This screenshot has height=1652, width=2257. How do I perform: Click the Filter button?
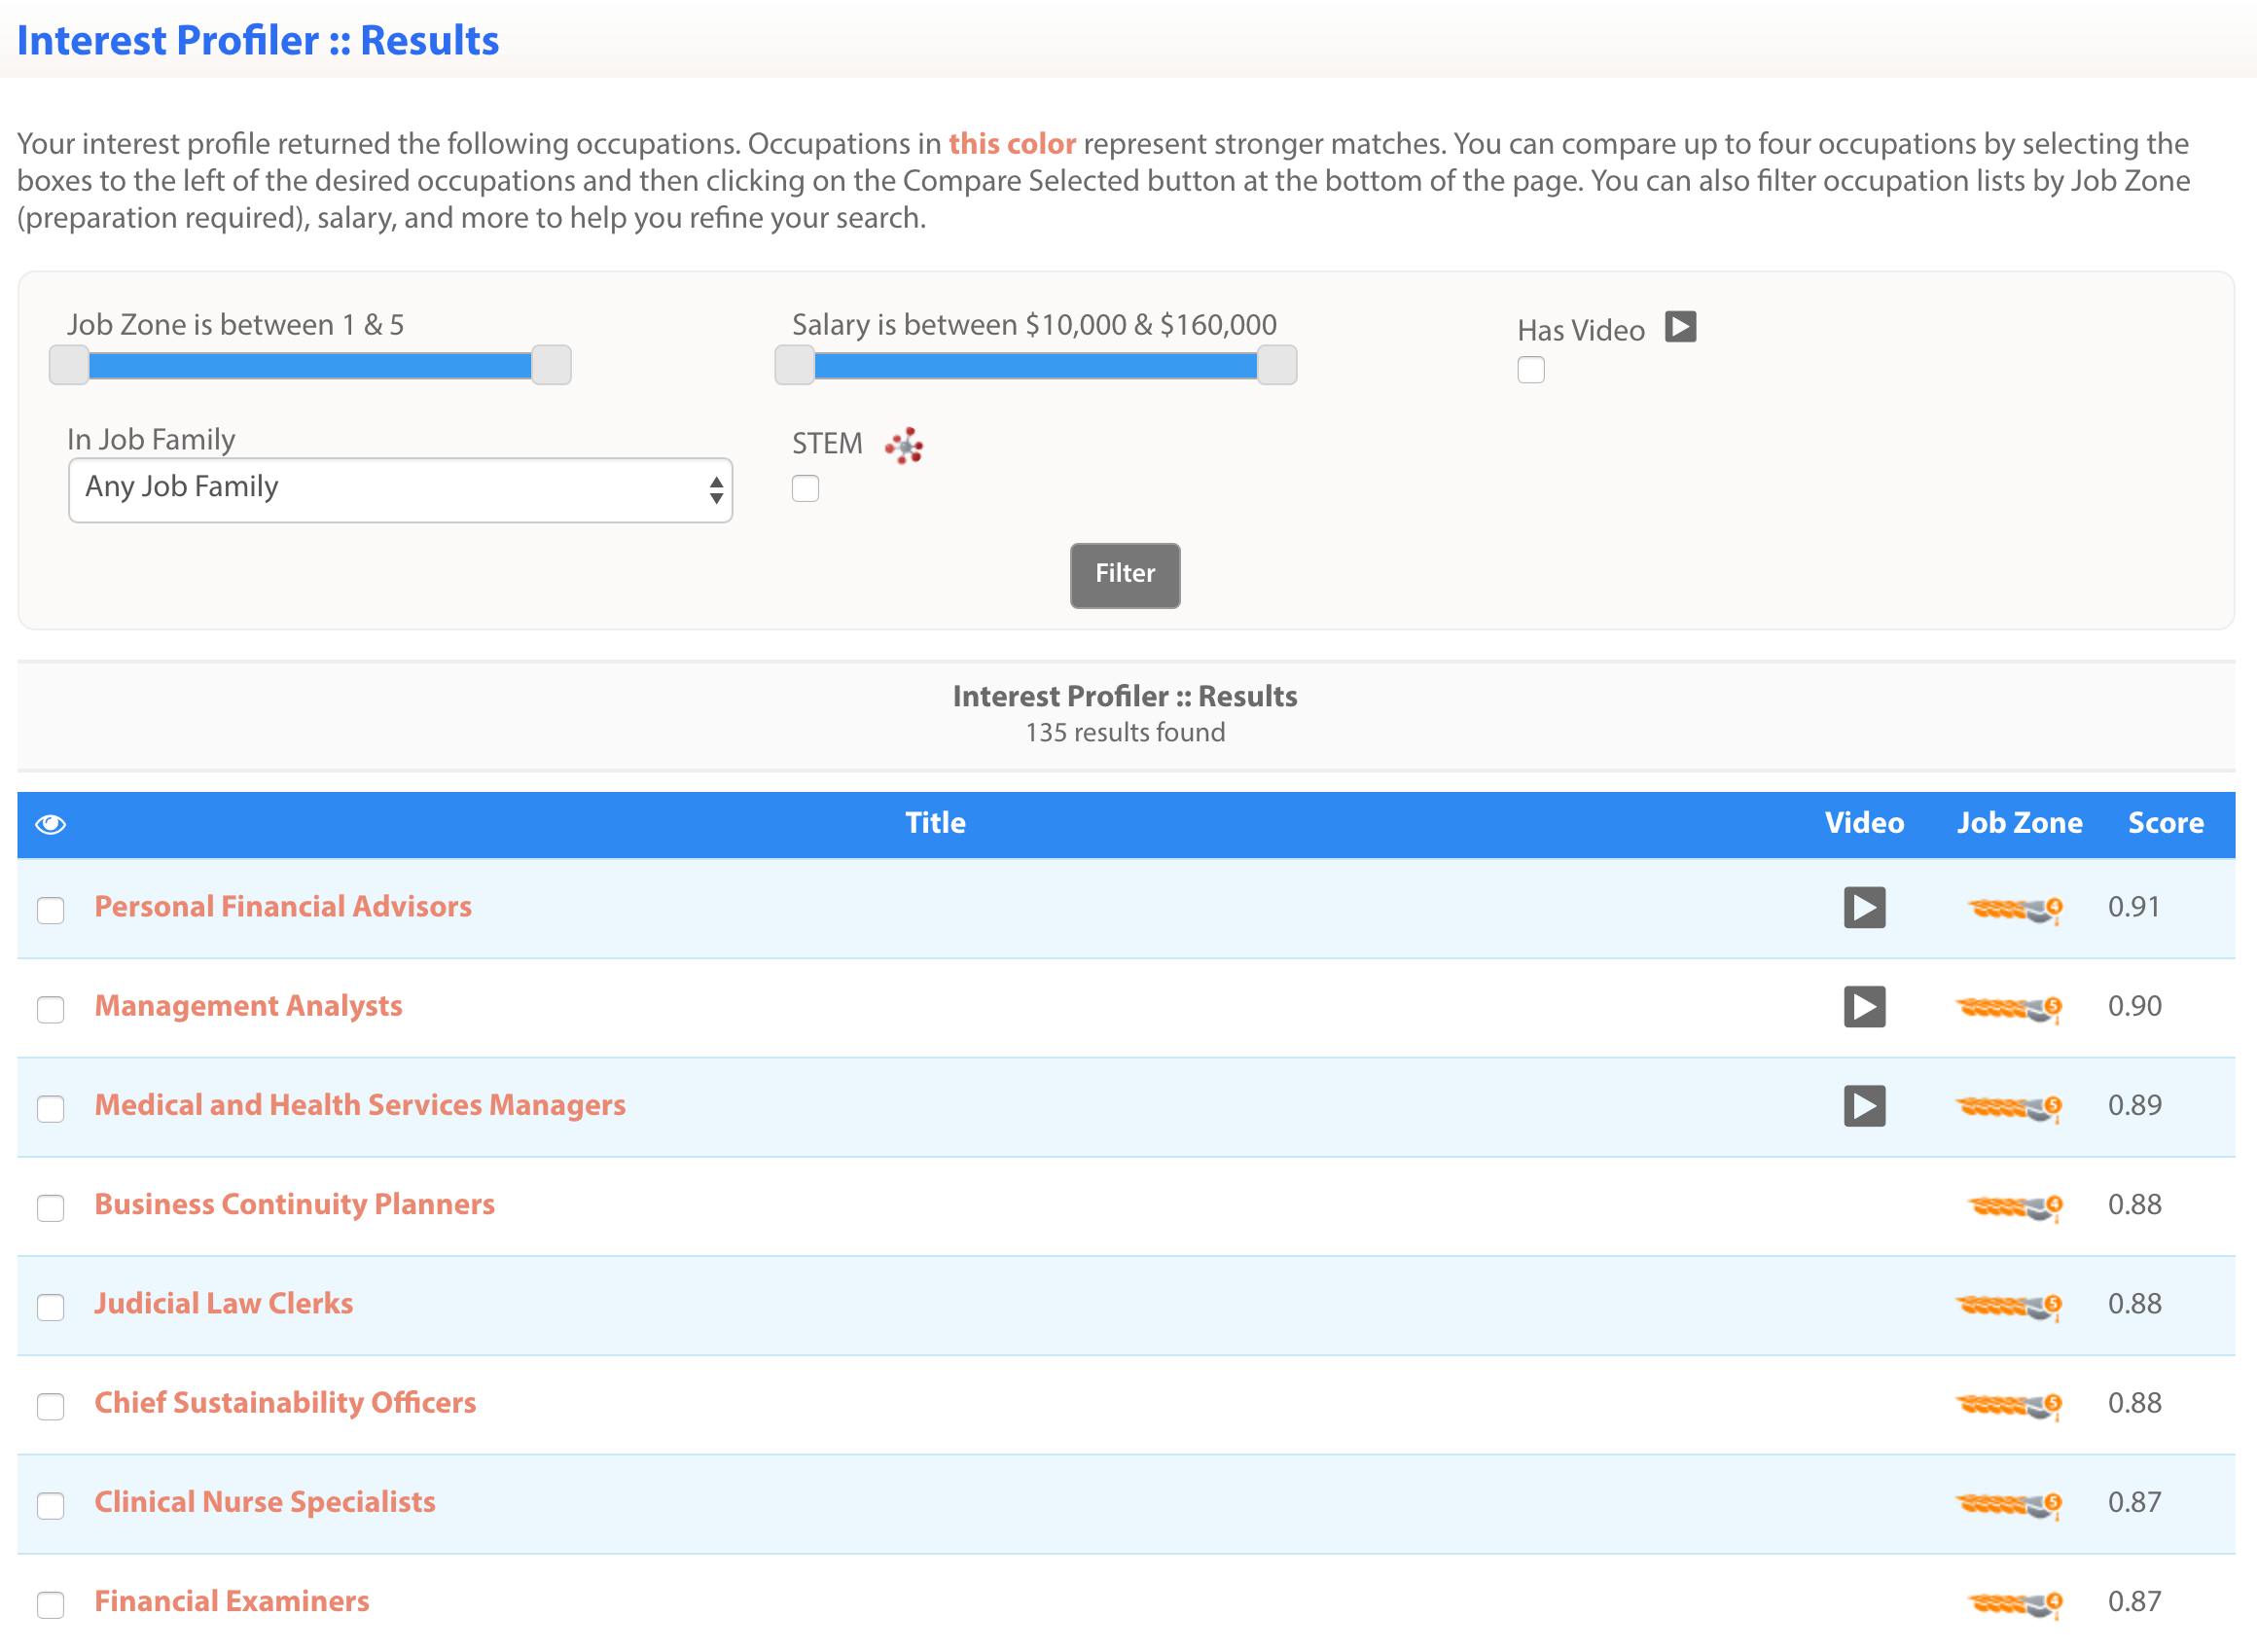point(1124,573)
